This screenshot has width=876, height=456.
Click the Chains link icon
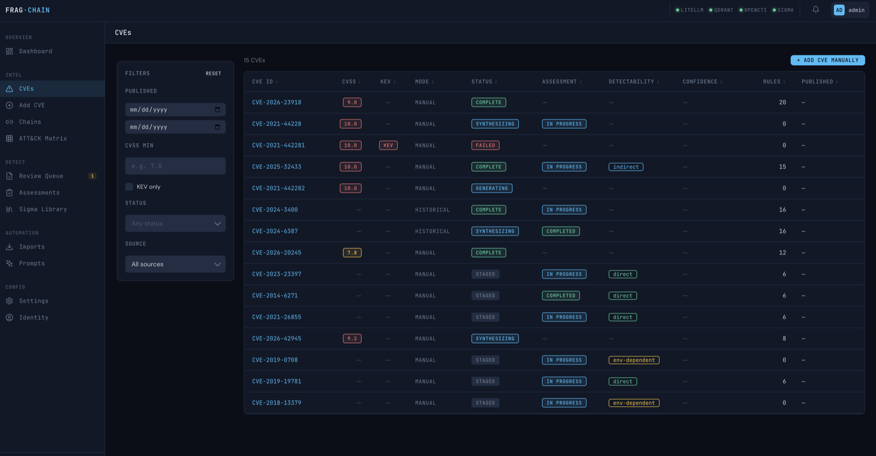(9, 122)
